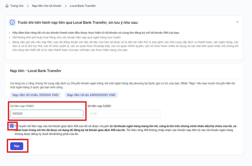Screen dimensions: 252x166
Task: Click 'Nạp tiền tối đa 490000000 VND' badge
Action: 91,95
